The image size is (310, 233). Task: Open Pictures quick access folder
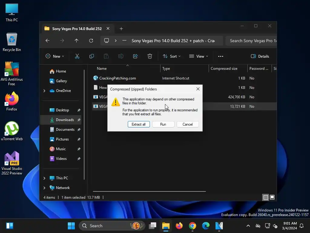tap(62, 139)
